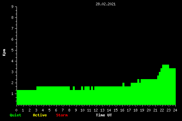Click the 1 on the Kpm axis
Screen dimensions: 182x121
13,94
